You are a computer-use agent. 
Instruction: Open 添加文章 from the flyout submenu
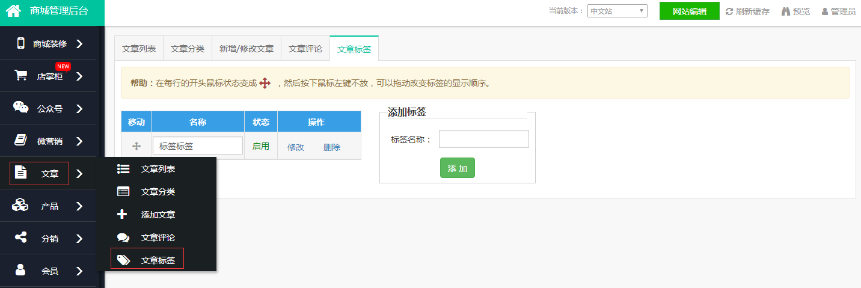coord(158,215)
